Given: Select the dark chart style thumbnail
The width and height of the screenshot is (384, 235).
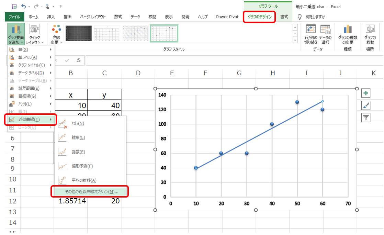Looking at the screenshot, I should 79,33.
